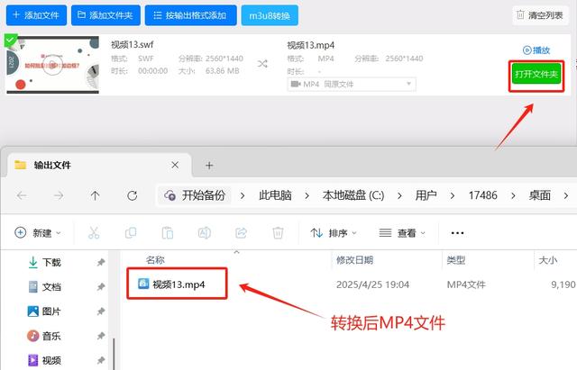Open the 排序 sort dropdown
577x370 pixels.
(x=334, y=233)
